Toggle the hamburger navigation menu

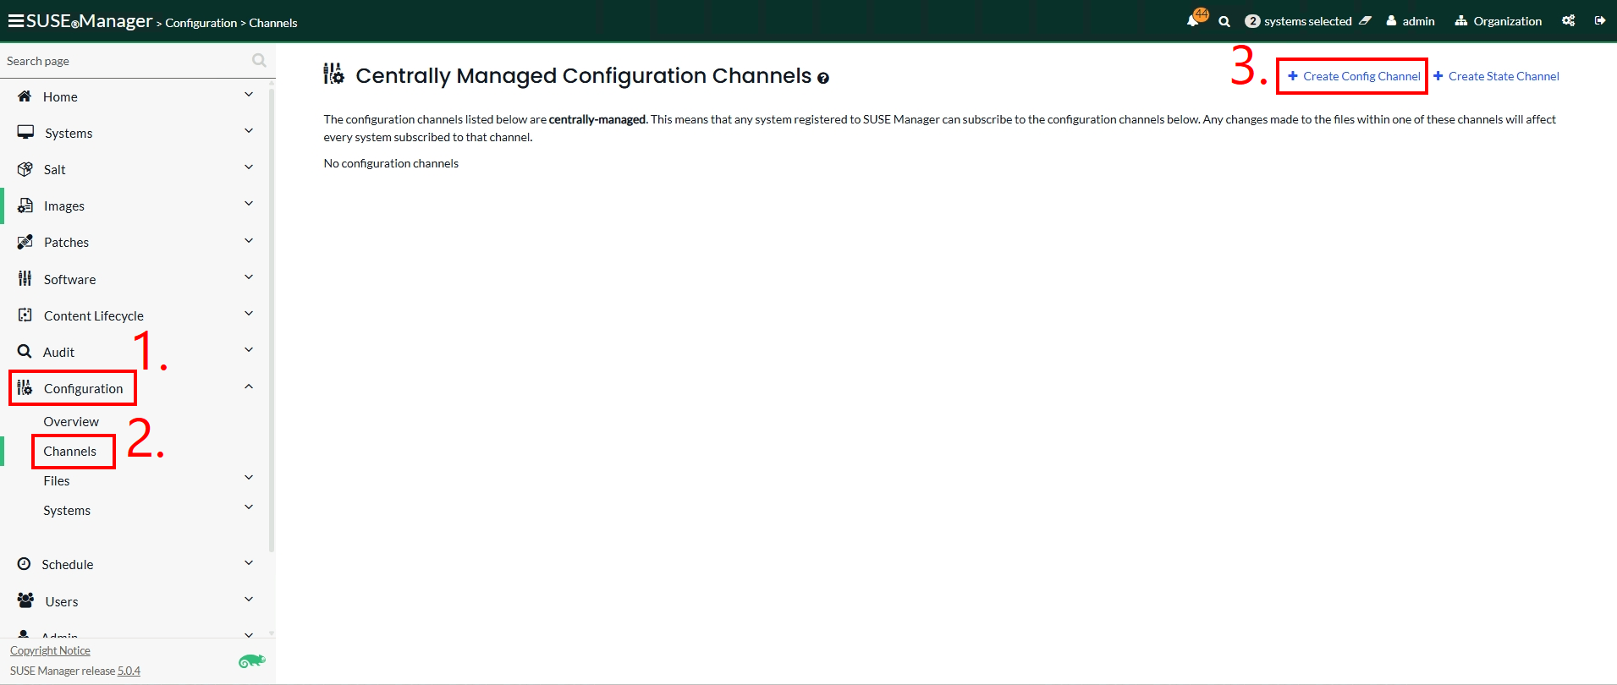point(15,21)
